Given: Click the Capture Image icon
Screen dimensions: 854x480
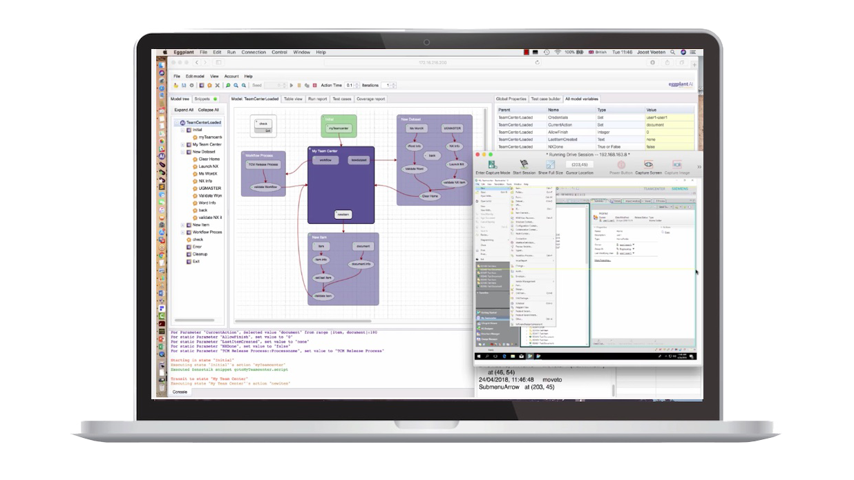Looking at the screenshot, I should coord(677,164).
